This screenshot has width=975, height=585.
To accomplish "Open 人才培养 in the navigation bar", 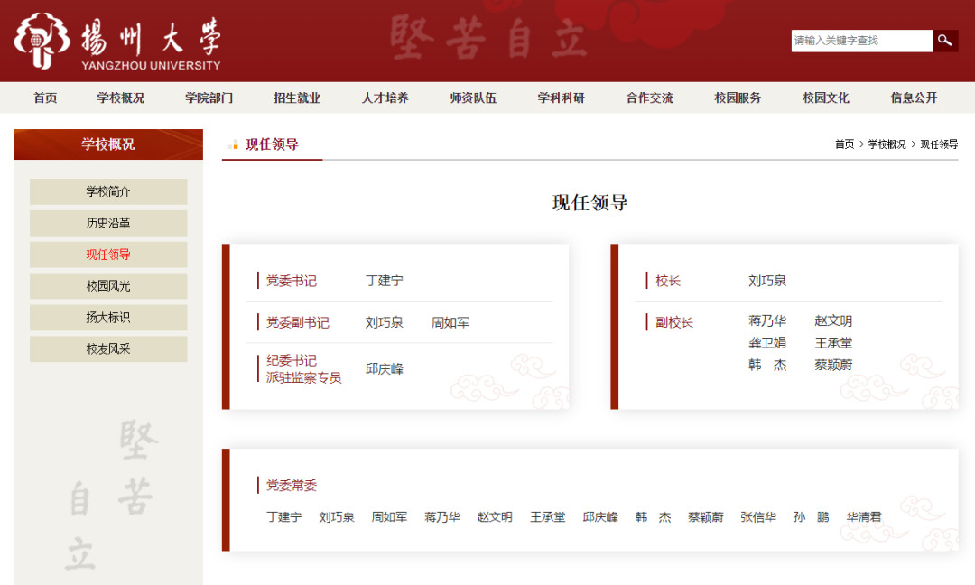I will click(x=385, y=97).
